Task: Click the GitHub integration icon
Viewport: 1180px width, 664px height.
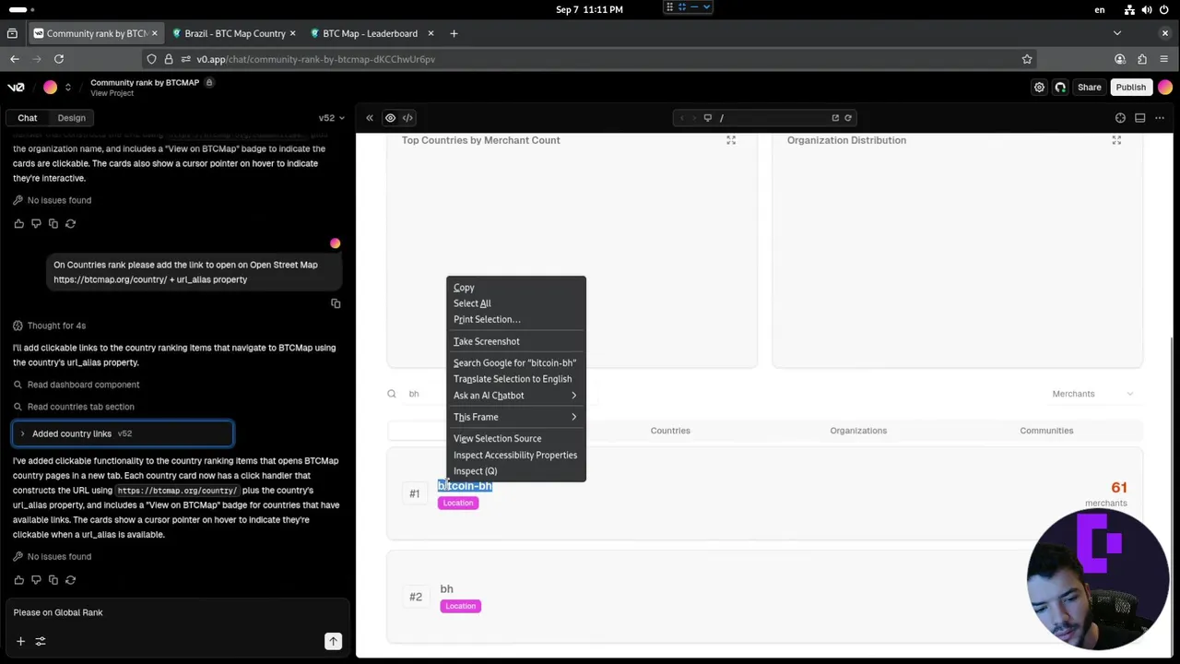Action: [1060, 88]
